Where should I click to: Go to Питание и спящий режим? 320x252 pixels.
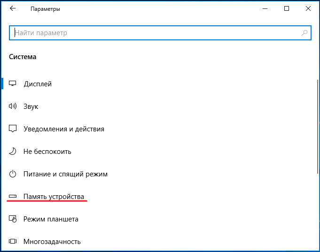65,174
